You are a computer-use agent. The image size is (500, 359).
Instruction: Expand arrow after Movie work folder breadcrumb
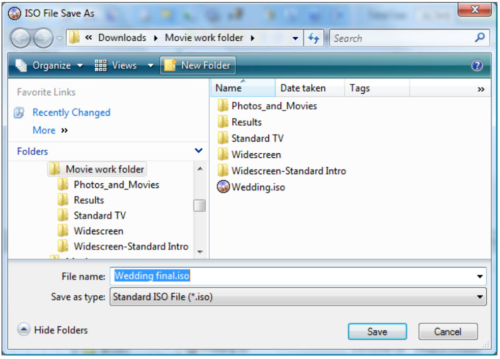(x=253, y=38)
